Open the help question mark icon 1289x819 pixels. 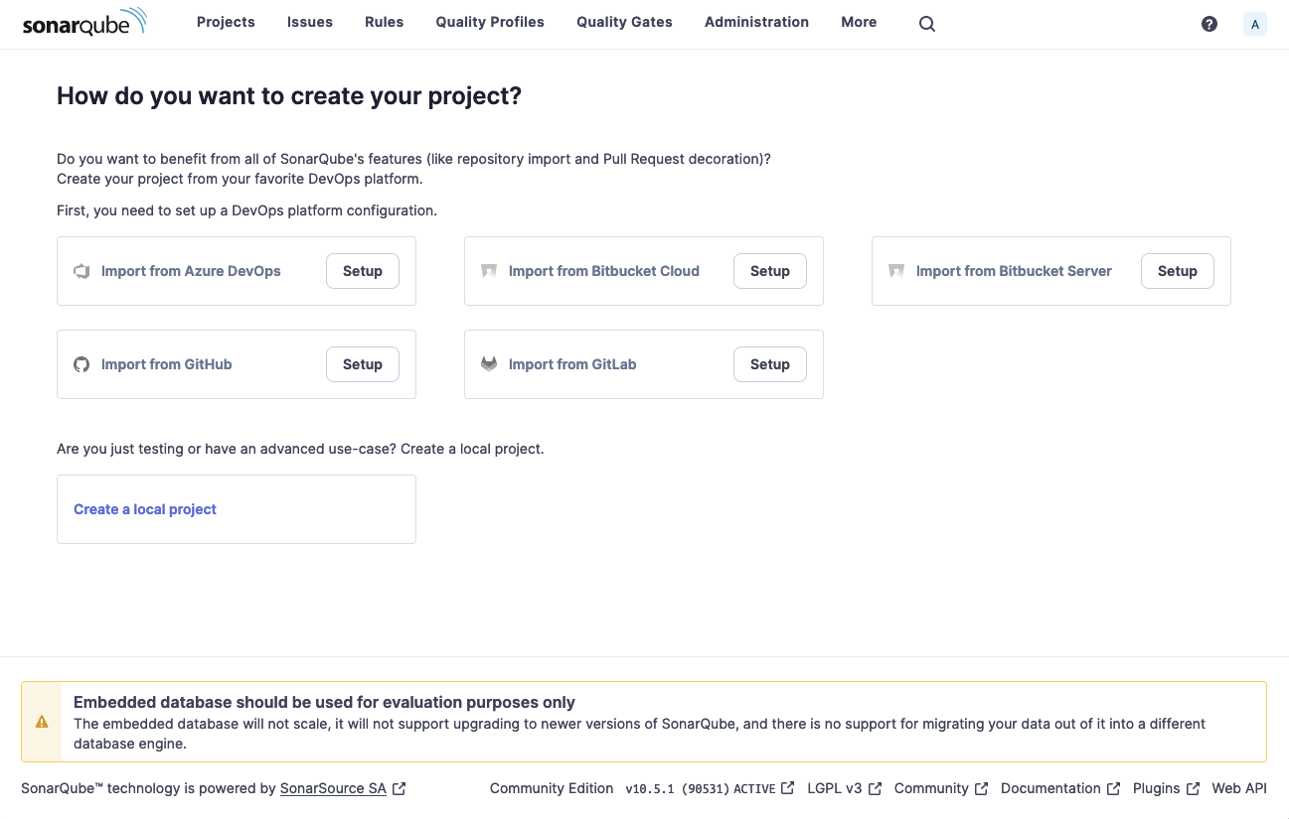coord(1209,24)
